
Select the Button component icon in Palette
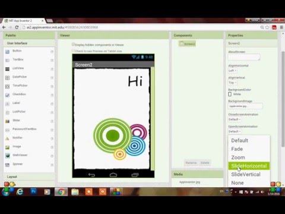(7, 52)
